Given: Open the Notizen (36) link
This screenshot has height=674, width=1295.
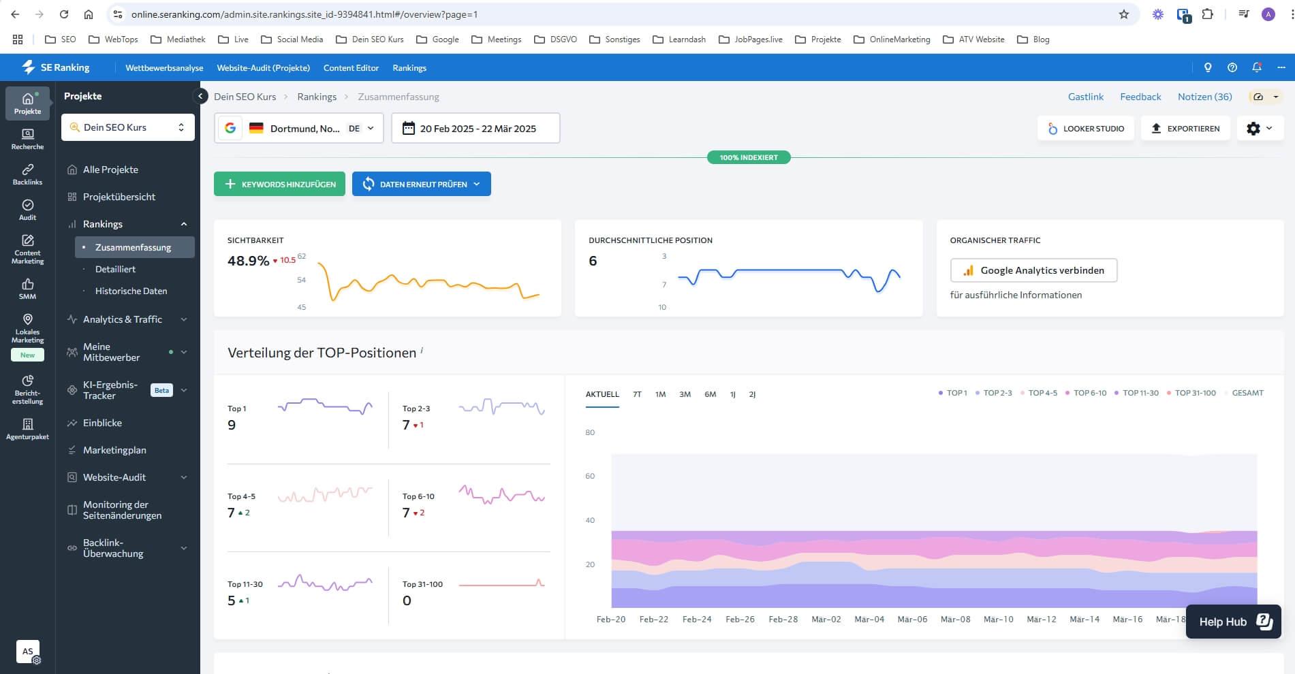Looking at the screenshot, I should click(x=1204, y=97).
